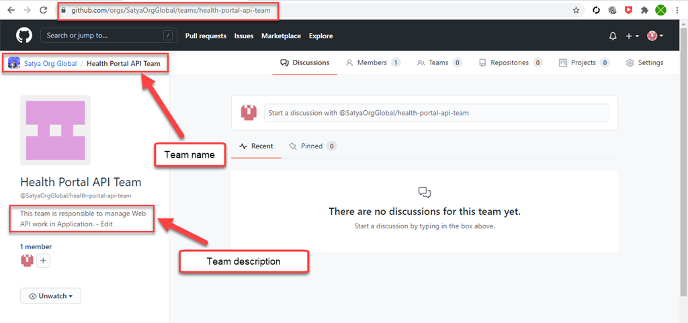Image resolution: width=688 pixels, height=323 pixels.
Task: Open team Settings tab
Action: coord(644,62)
